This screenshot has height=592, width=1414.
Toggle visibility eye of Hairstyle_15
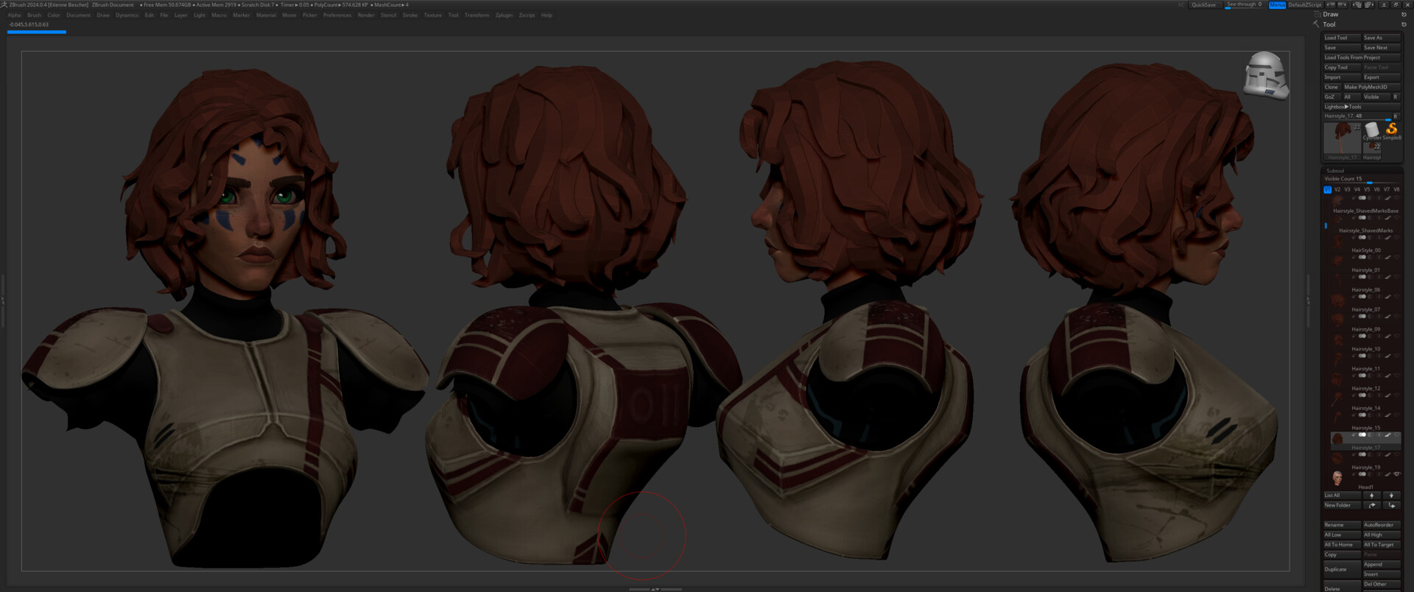point(1397,415)
